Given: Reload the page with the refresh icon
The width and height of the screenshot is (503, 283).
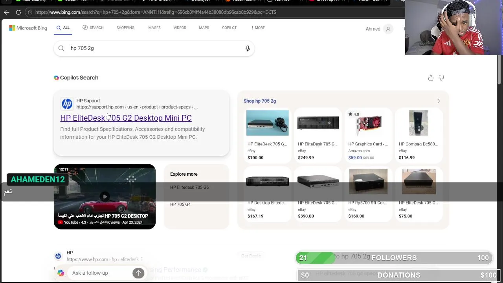Looking at the screenshot, I should point(18,12).
